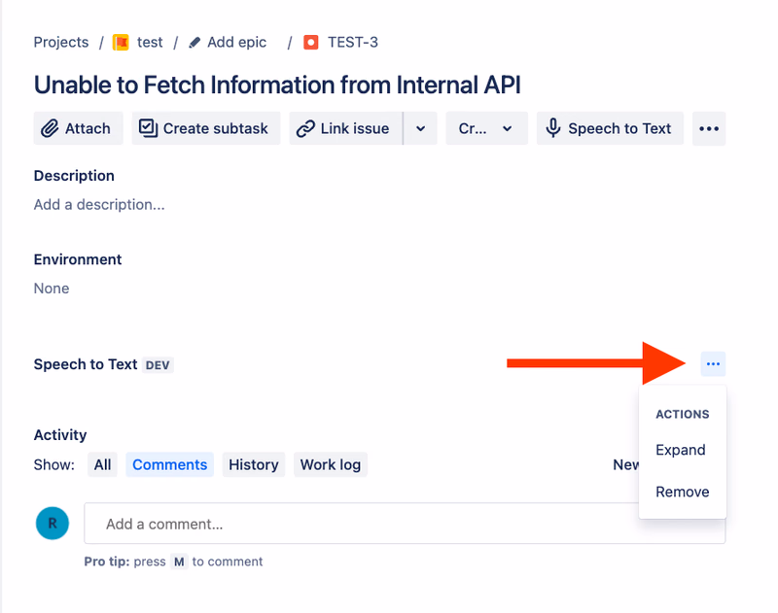Click the Speech to Text panel heading
The width and height of the screenshot is (778, 613).
(86, 364)
